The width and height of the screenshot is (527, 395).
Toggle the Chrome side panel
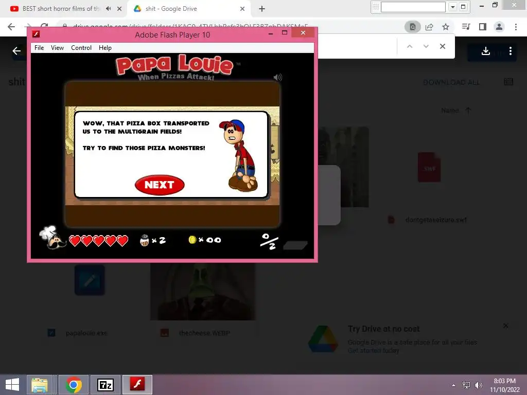click(x=483, y=27)
